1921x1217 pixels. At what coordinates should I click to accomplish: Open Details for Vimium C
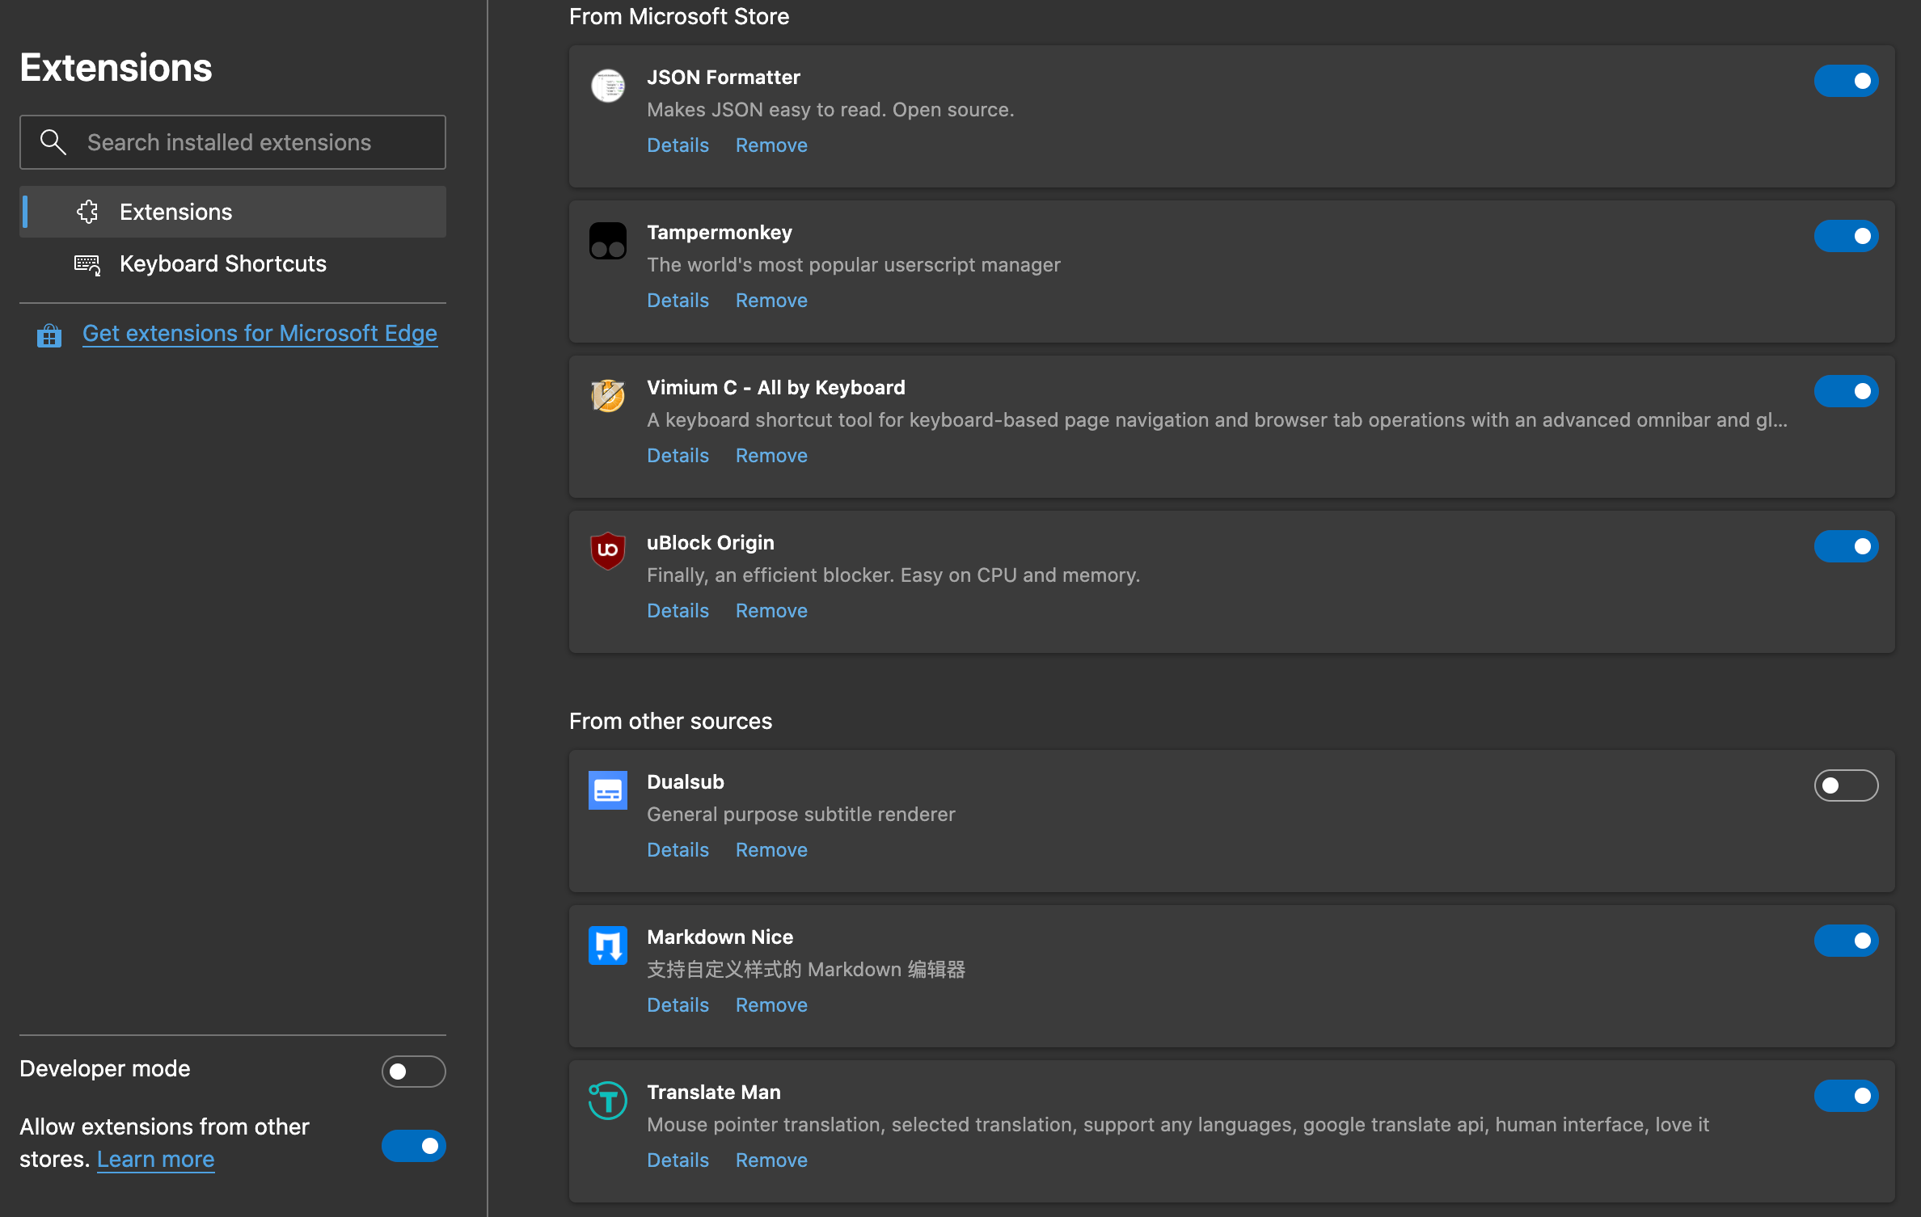[x=678, y=456]
